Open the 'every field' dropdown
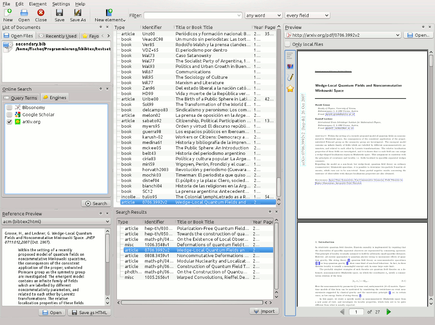The image size is (435, 325). [x=307, y=15]
